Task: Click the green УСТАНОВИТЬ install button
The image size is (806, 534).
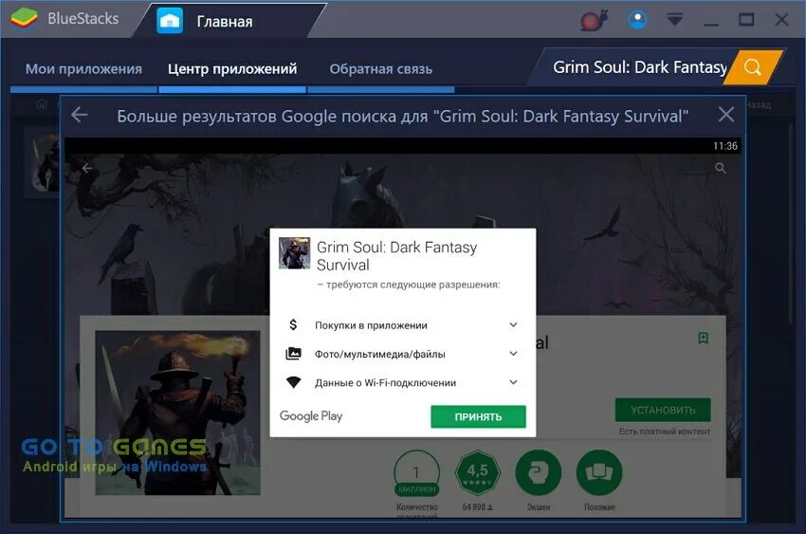Action: point(663,410)
